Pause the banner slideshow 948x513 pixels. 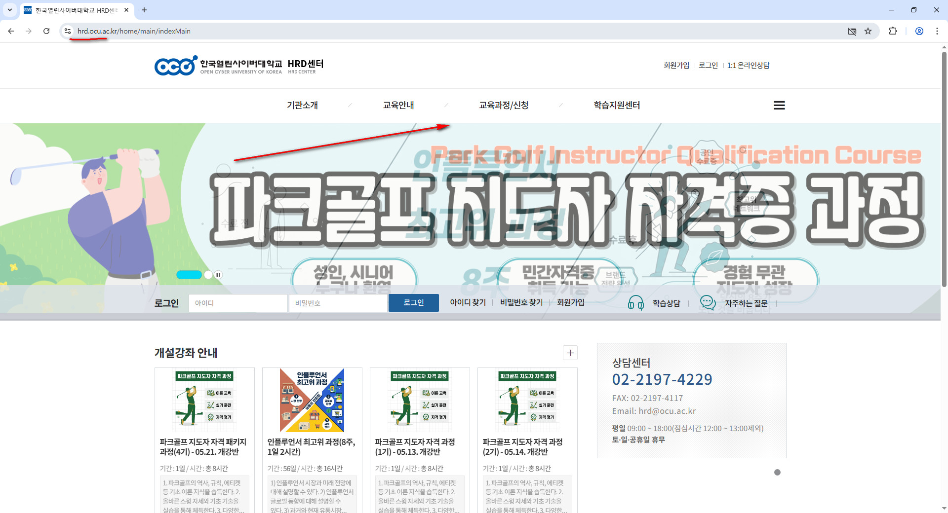(x=219, y=275)
